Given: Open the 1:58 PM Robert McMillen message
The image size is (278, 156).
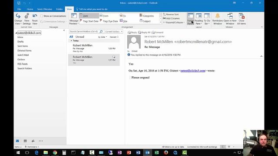Looking at the screenshot, I should [94, 48].
